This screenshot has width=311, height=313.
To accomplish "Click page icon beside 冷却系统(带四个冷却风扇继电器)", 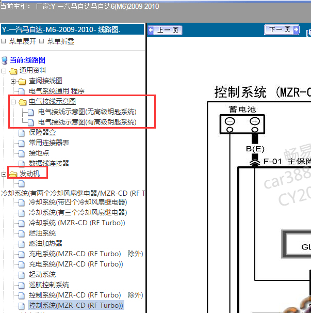I will [x=21, y=202].
